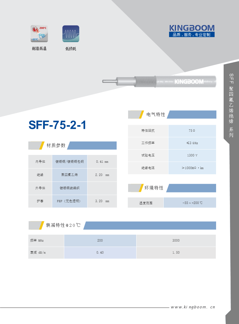Click the 绝缘 row label
This screenshot has width=239, height=324.
tap(40, 175)
